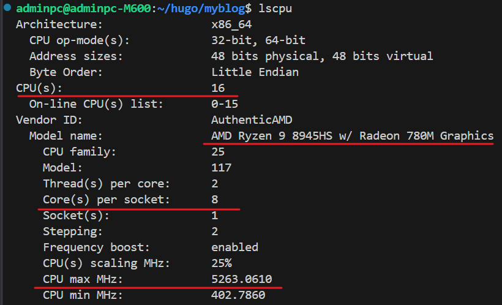
Task: Select the Thread(s) per core value 2
Action: point(215,184)
